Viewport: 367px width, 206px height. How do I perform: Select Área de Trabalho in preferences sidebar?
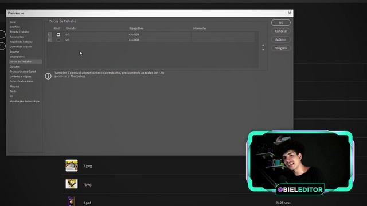(x=19, y=32)
